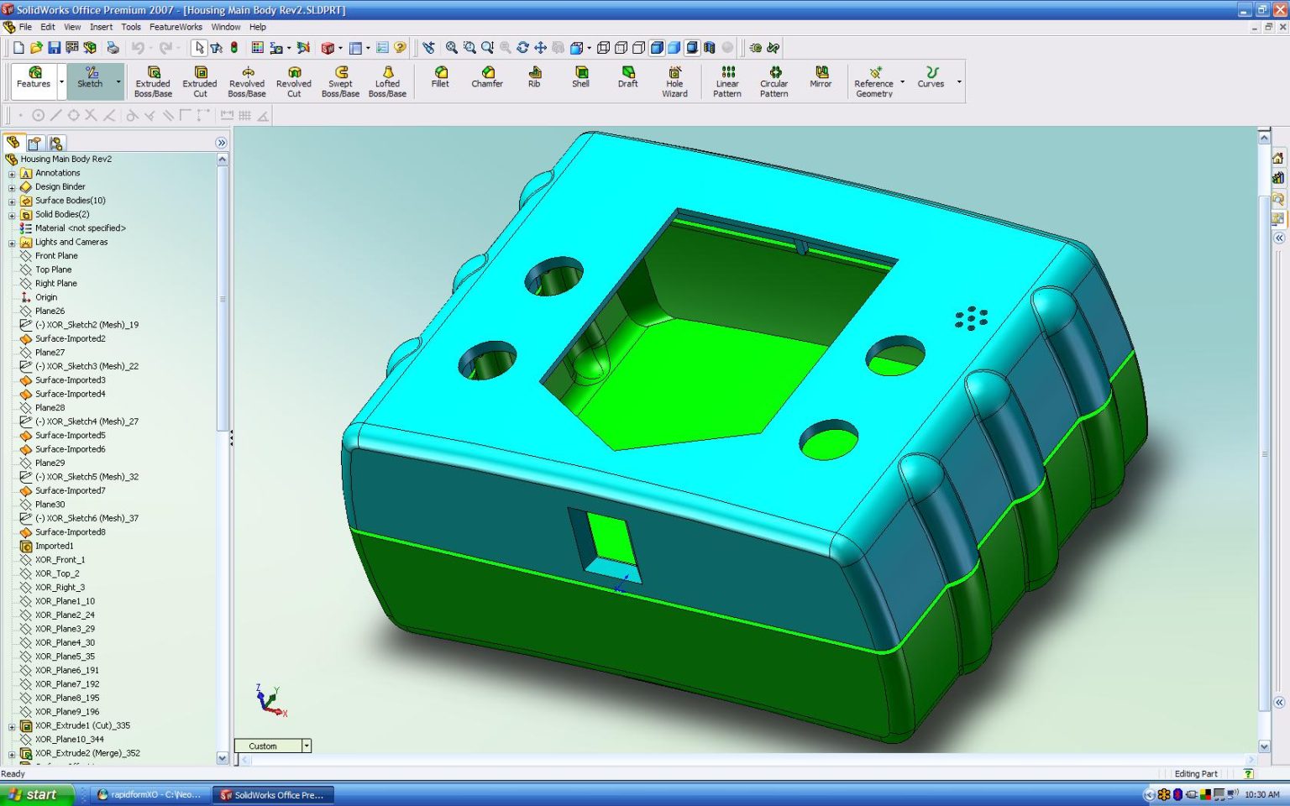Viewport: 1290px width, 806px height.
Task: Open the Hole Wizard tool
Action: [674, 81]
